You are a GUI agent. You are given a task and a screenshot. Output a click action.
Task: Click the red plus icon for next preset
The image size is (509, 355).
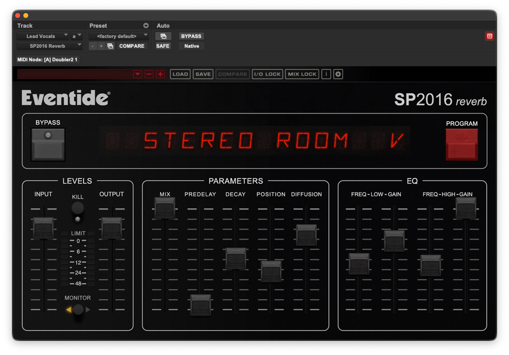[x=160, y=74]
